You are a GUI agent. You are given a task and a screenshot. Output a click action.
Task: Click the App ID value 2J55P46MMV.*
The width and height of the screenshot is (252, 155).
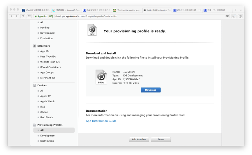[131, 79]
